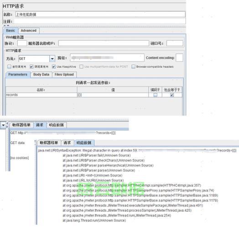Open the GET method dropdown arrow
Viewport: 239px width, 228px height.
click(52, 59)
